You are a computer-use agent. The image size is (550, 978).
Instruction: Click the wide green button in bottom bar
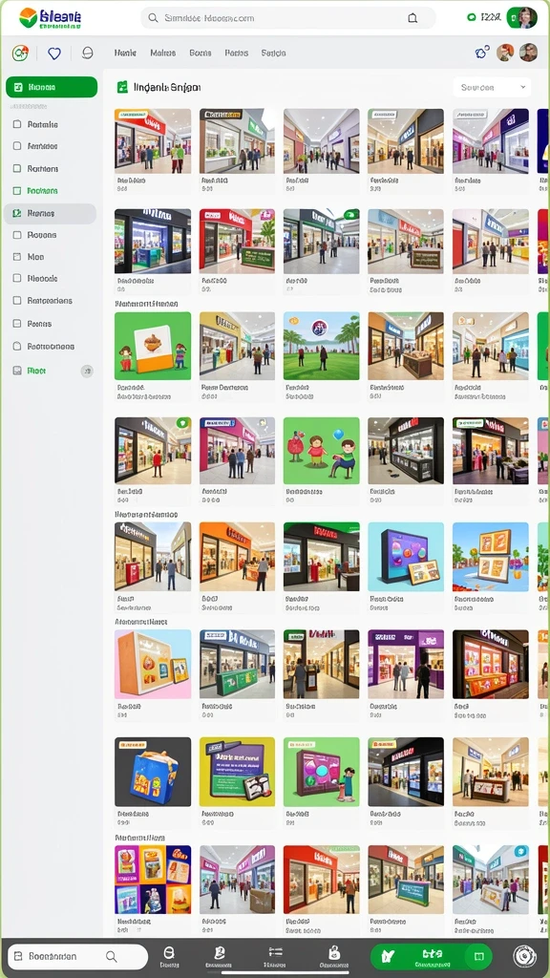[431, 955]
